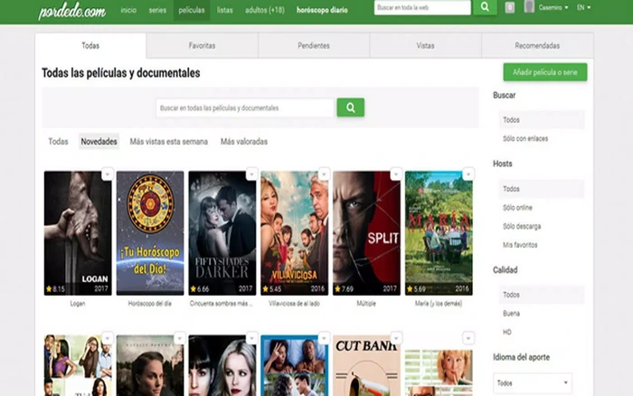This screenshot has height=396, width=633.
Task: Click the pordede.com logo
Action: coord(71,11)
